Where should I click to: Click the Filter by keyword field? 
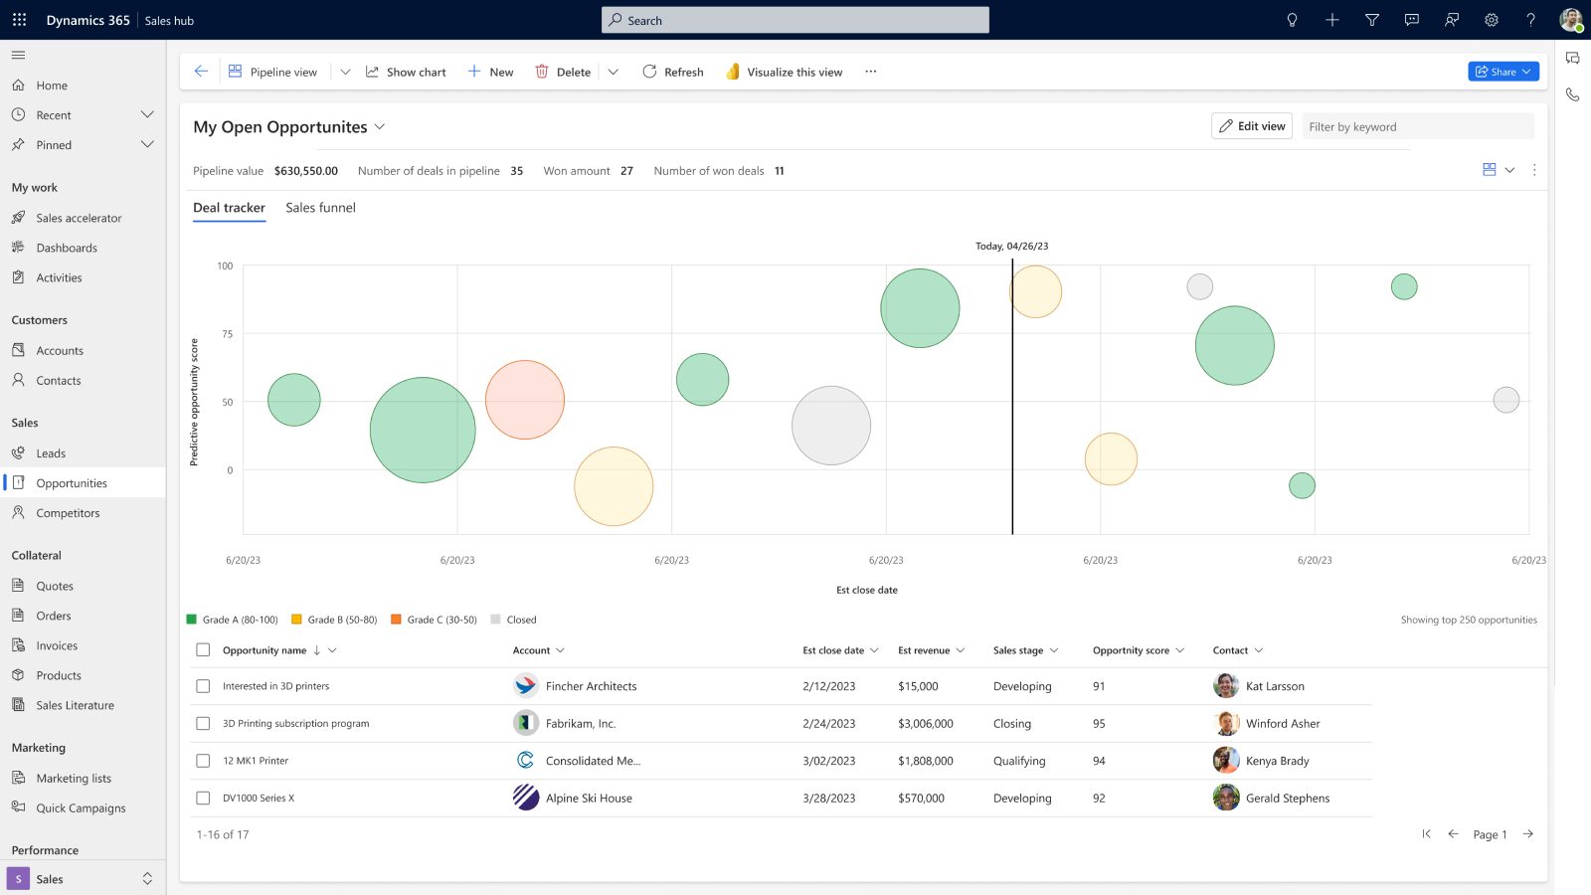coord(1417,126)
